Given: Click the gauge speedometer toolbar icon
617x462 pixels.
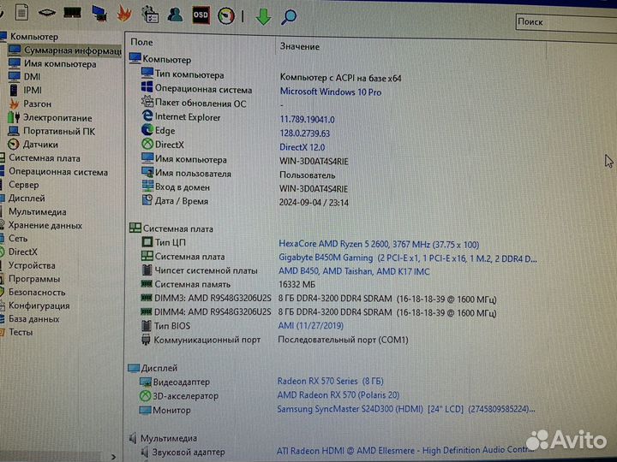Looking at the screenshot, I should (226, 15).
